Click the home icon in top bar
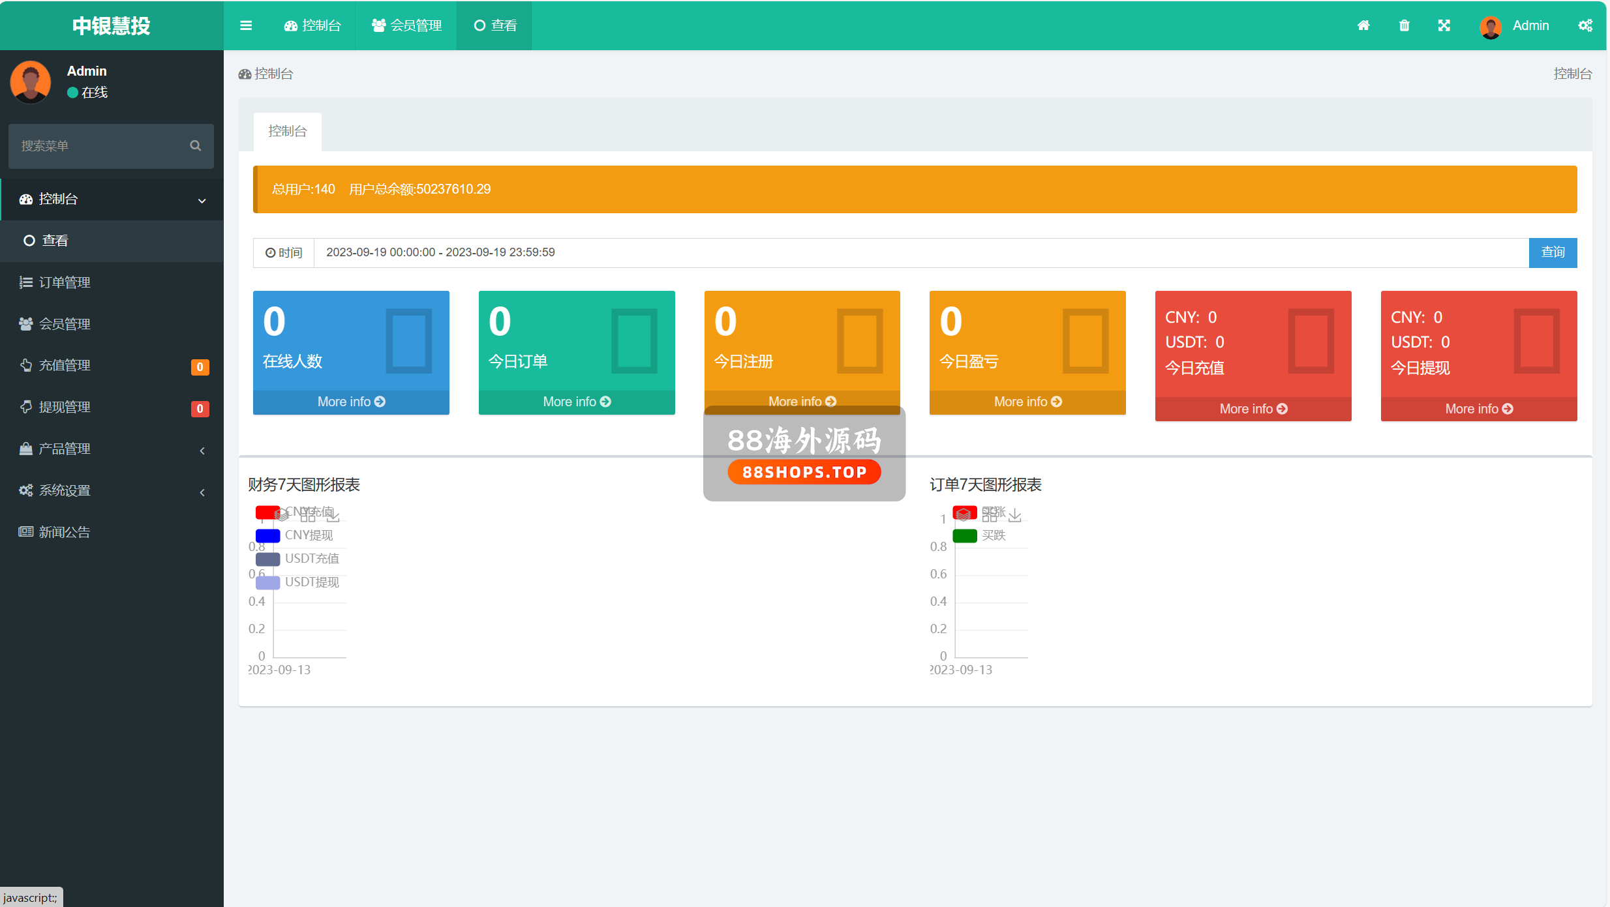Screen dimensions: 1610x907 (1363, 25)
